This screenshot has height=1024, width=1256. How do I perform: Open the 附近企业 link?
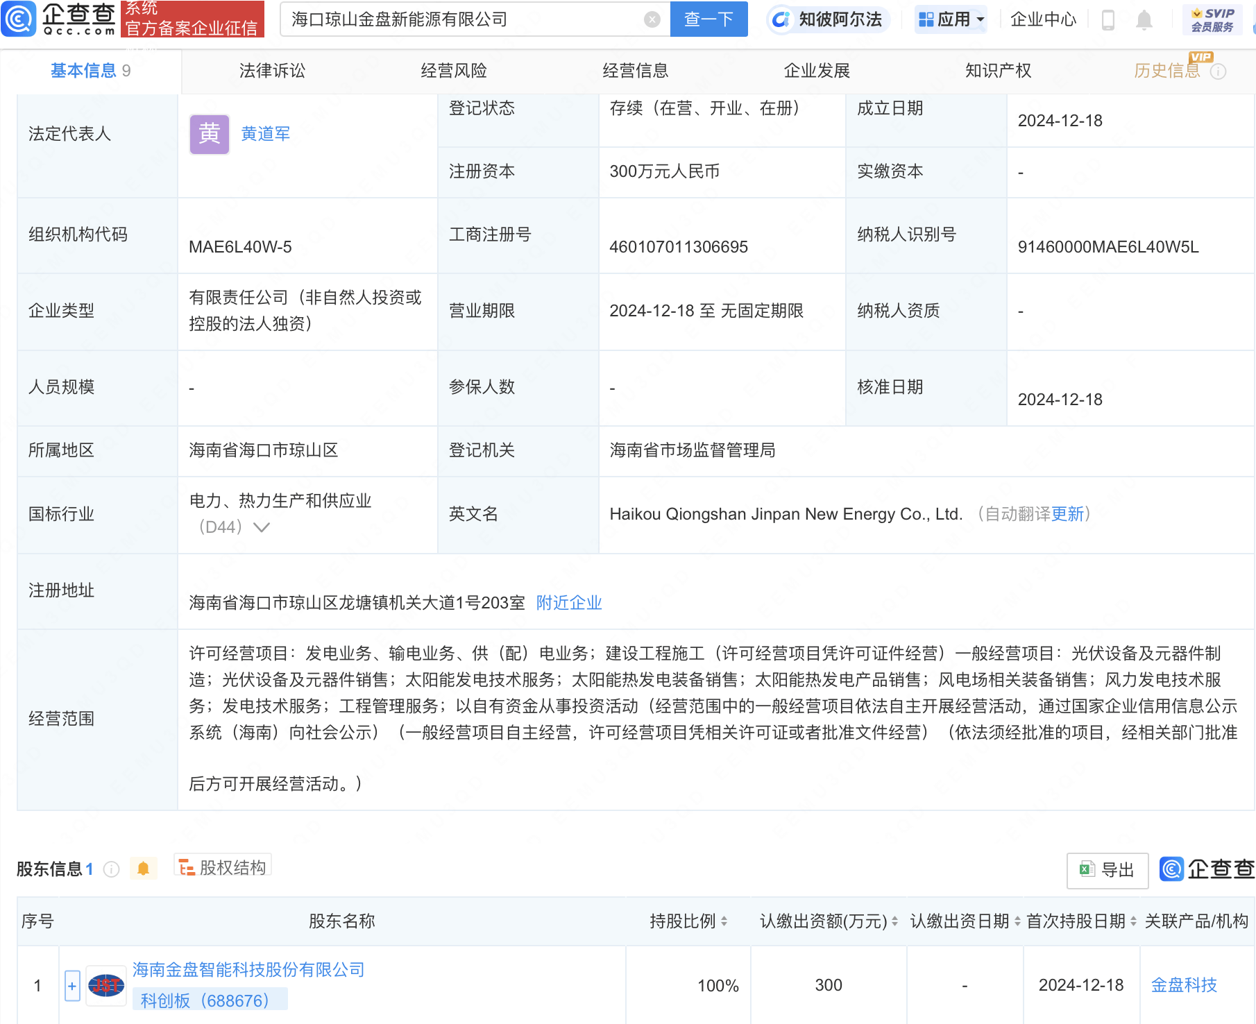569,603
